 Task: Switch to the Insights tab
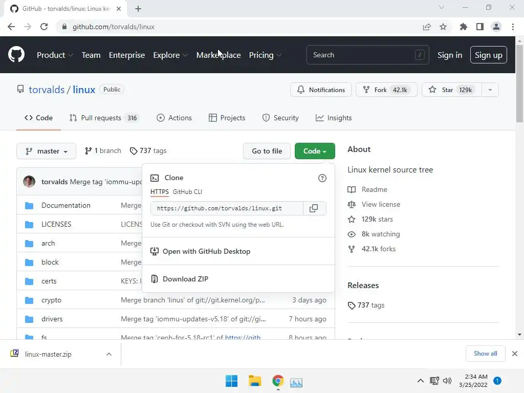pyautogui.click(x=334, y=118)
